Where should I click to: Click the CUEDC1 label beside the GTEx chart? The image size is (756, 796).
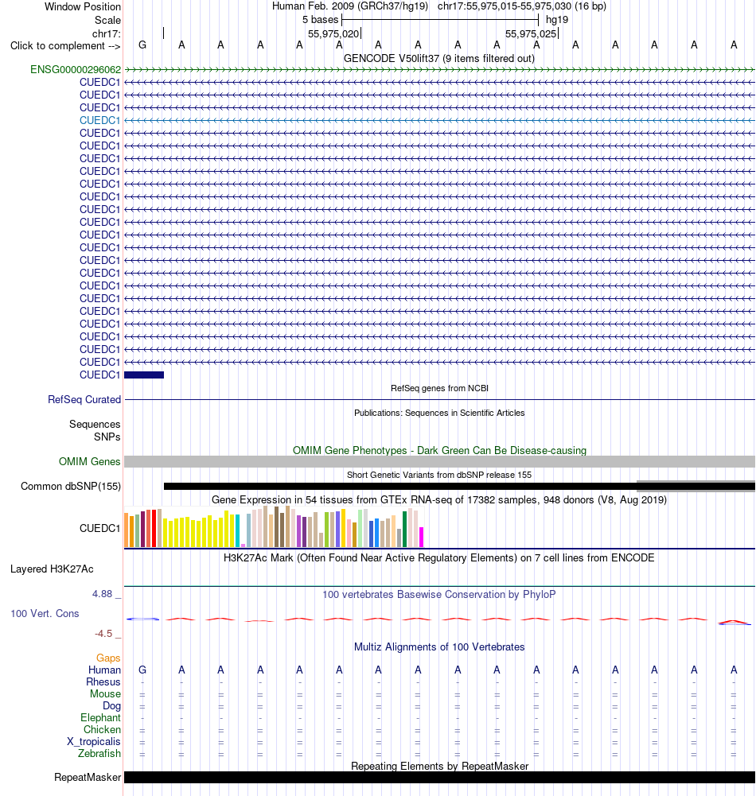pos(100,529)
